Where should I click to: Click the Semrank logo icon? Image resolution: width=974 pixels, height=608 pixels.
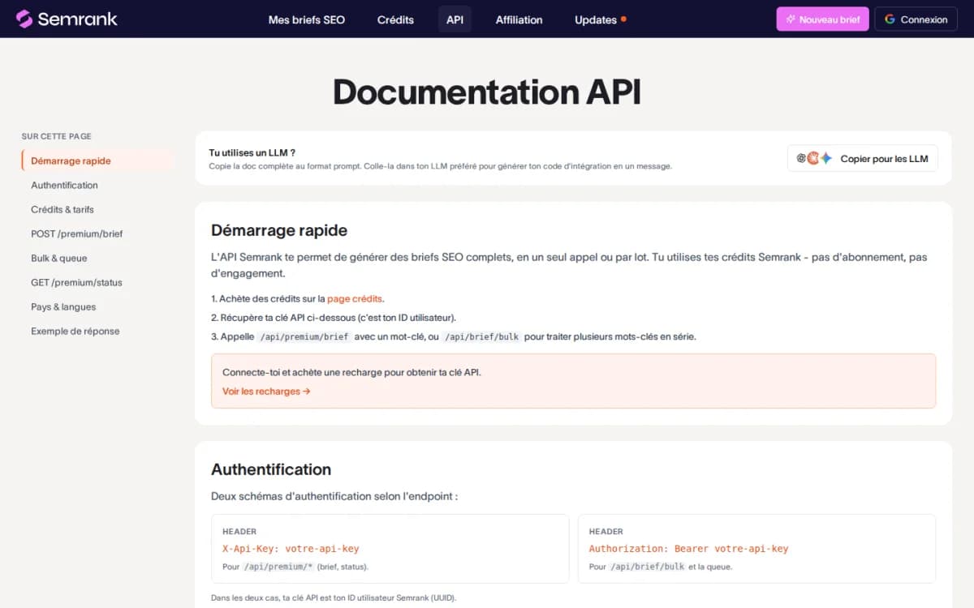[24, 19]
